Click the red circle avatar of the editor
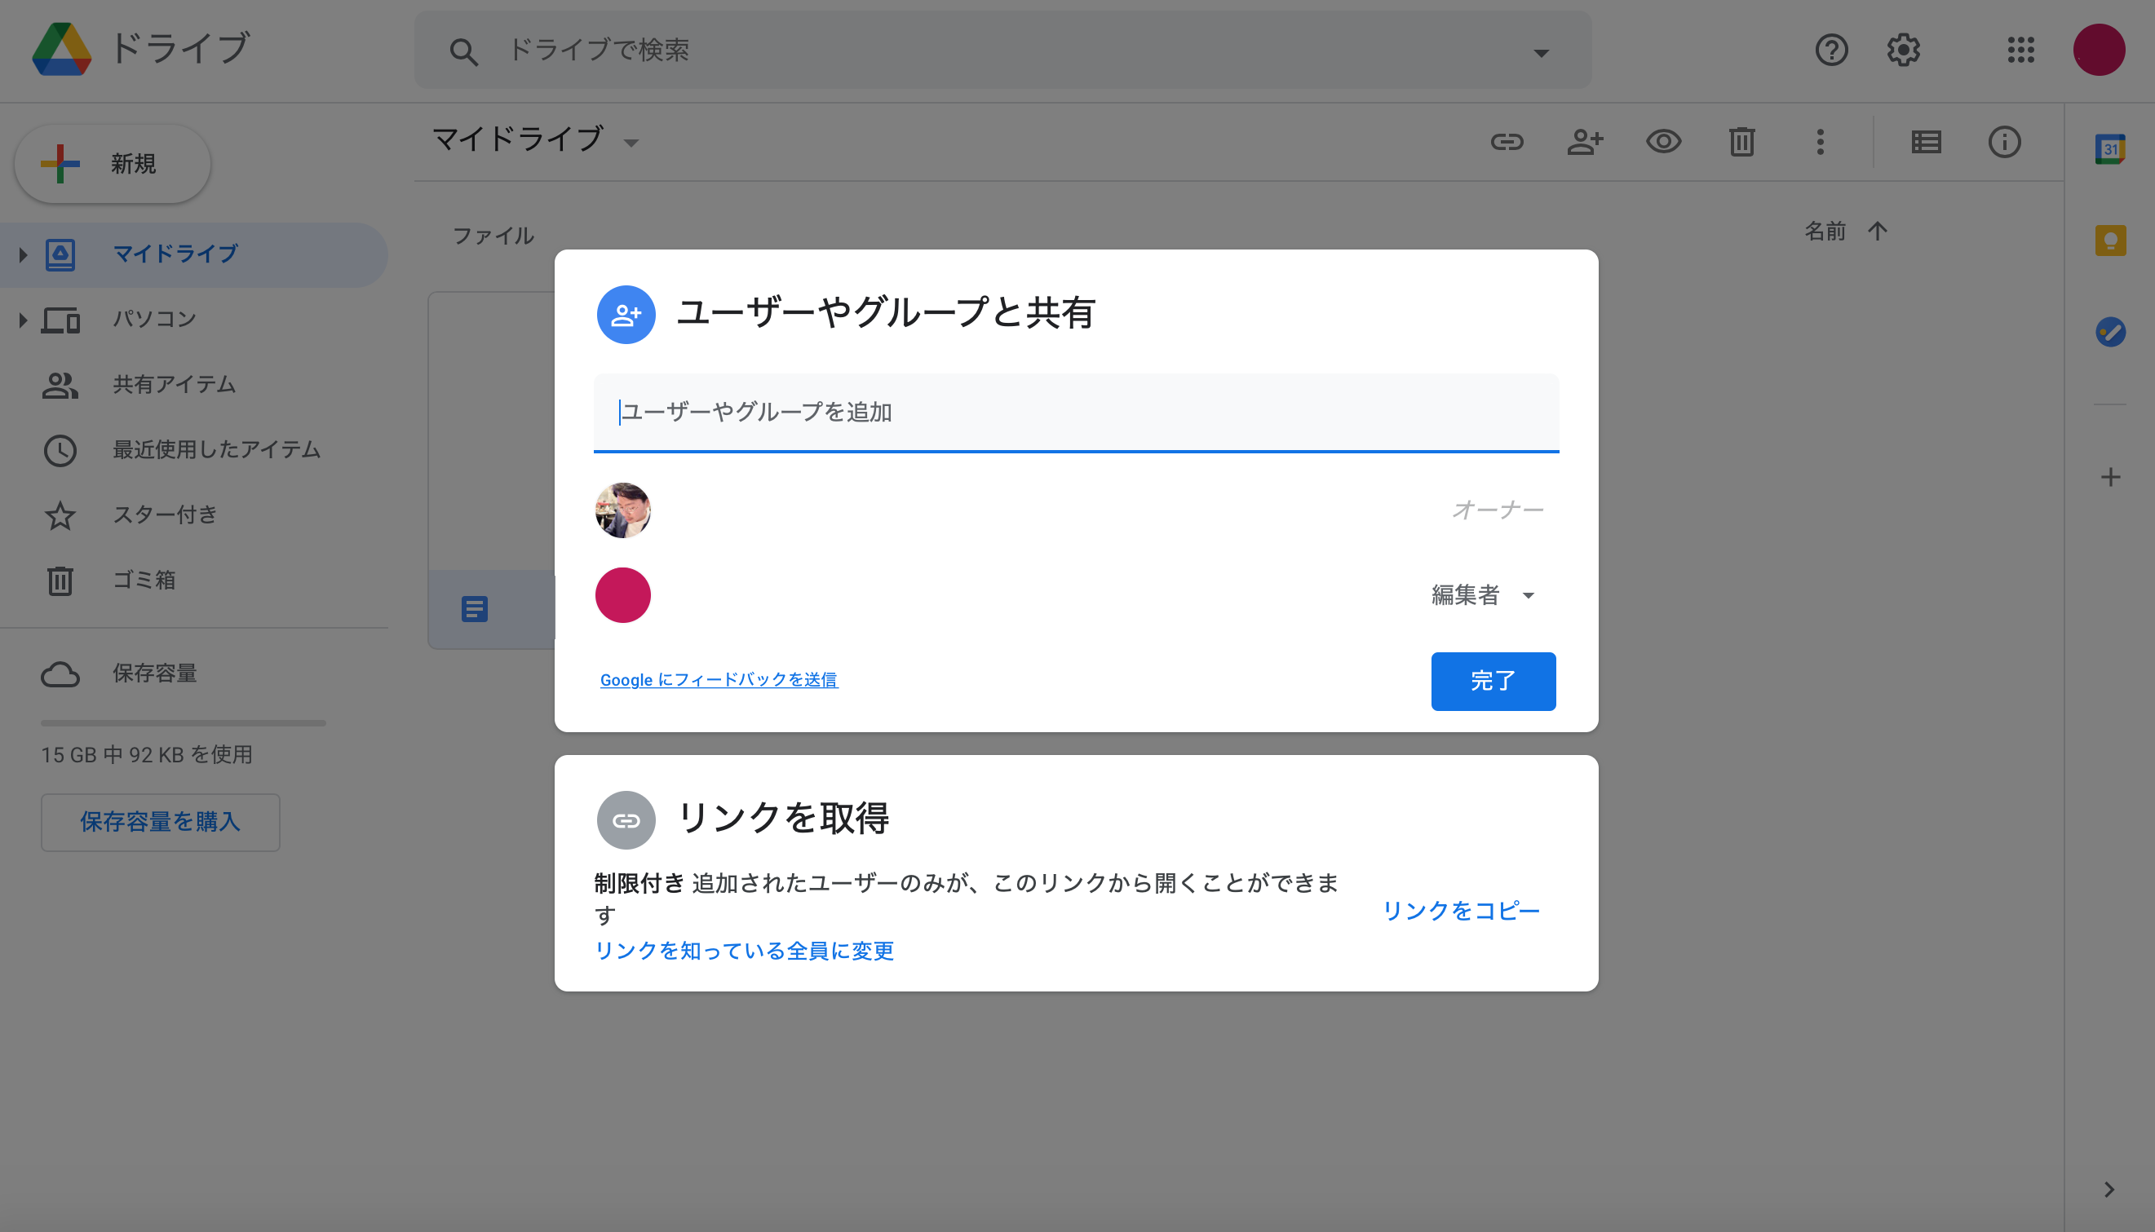 point(623,595)
